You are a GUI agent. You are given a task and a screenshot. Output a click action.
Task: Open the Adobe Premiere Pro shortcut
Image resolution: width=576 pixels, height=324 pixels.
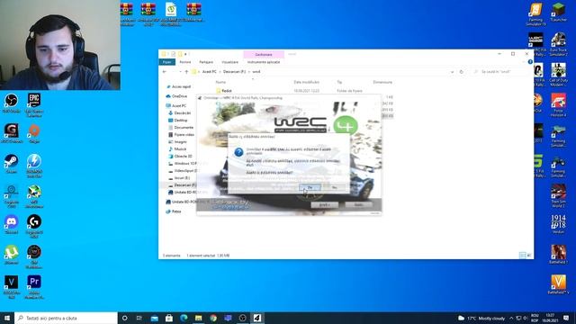tap(34, 287)
